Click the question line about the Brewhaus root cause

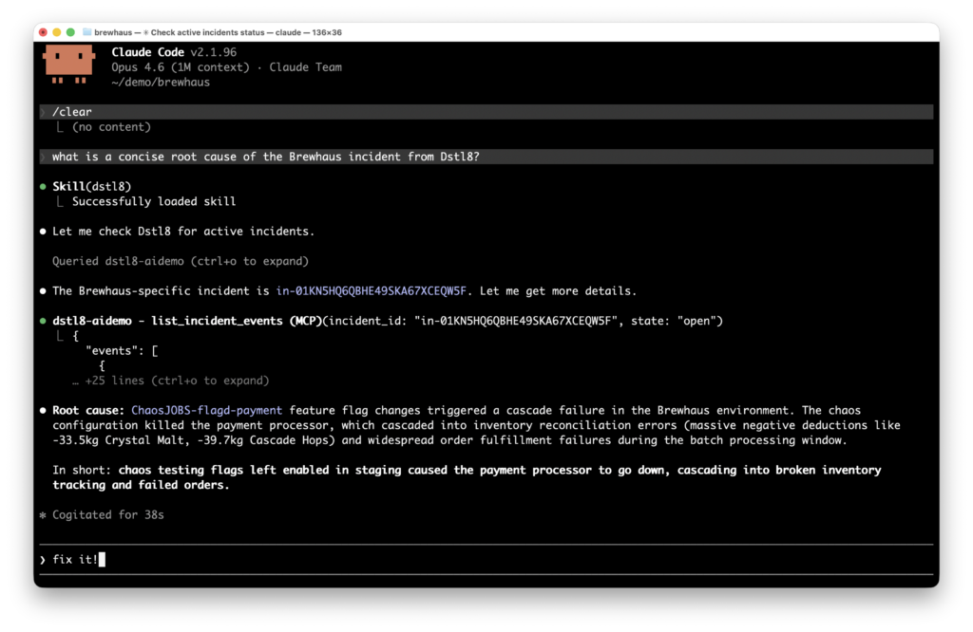pyautogui.click(x=266, y=157)
